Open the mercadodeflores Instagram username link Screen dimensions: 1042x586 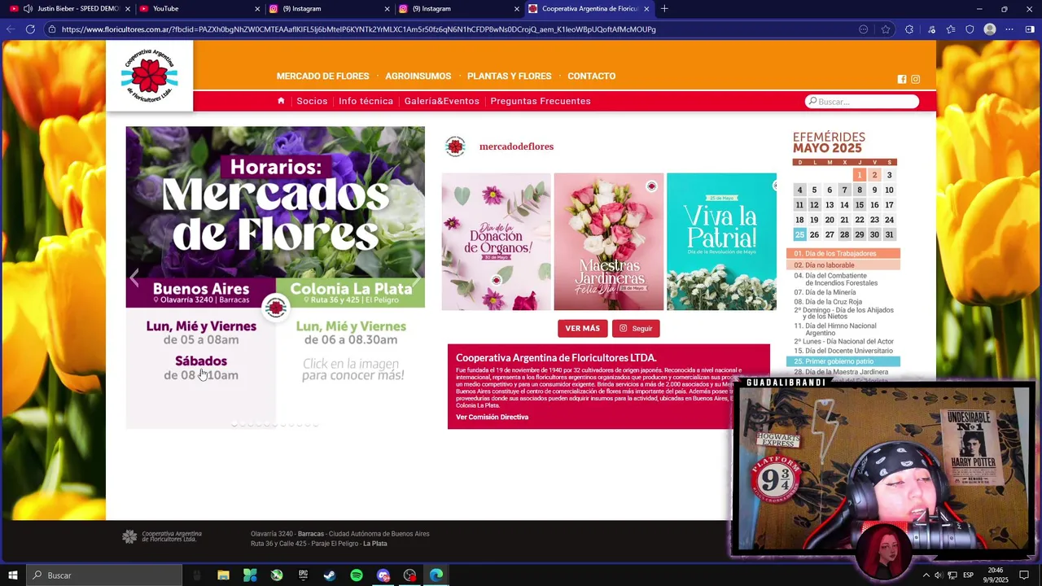(516, 146)
